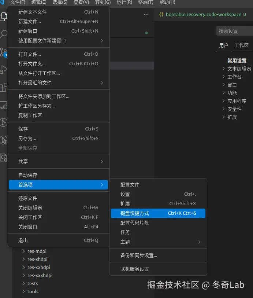Open 转到(G) menu in menu bar
The height and width of the screenshot is (298, 253).
(103, 2)
